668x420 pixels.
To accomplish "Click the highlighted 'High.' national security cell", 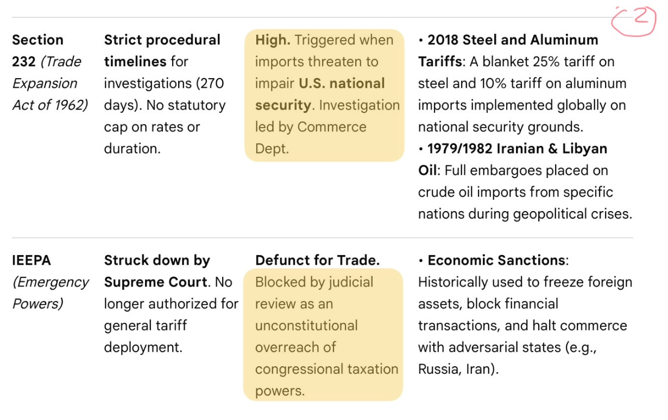I will (324, 95).
